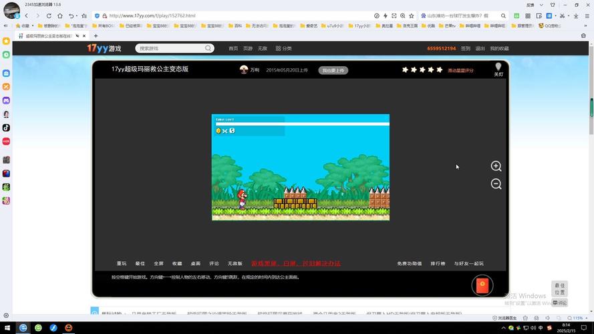Click 与好友一起玩 share option
The height and width of the screenshot is (334, 594).
(469, 264)
